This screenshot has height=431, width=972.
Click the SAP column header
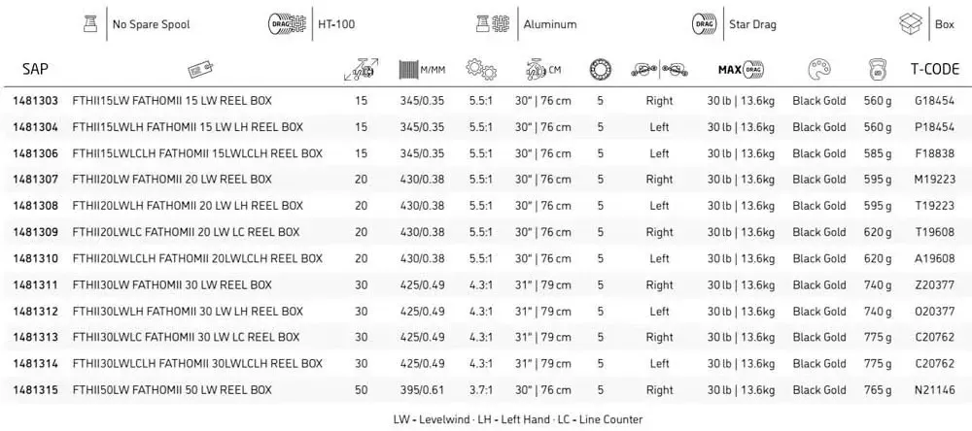click(x=35, y=69)
